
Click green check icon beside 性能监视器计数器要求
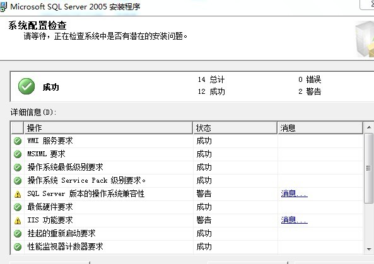click(x=18, y=246)
